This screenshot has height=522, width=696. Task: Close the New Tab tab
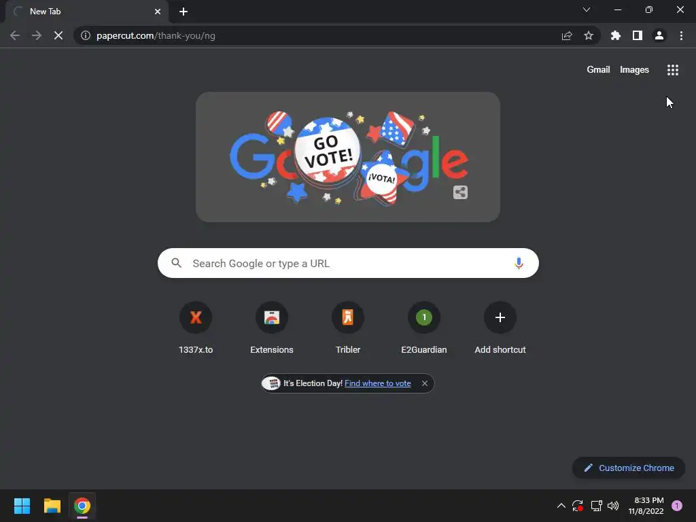pyautogui.click(x=158, y=12)
